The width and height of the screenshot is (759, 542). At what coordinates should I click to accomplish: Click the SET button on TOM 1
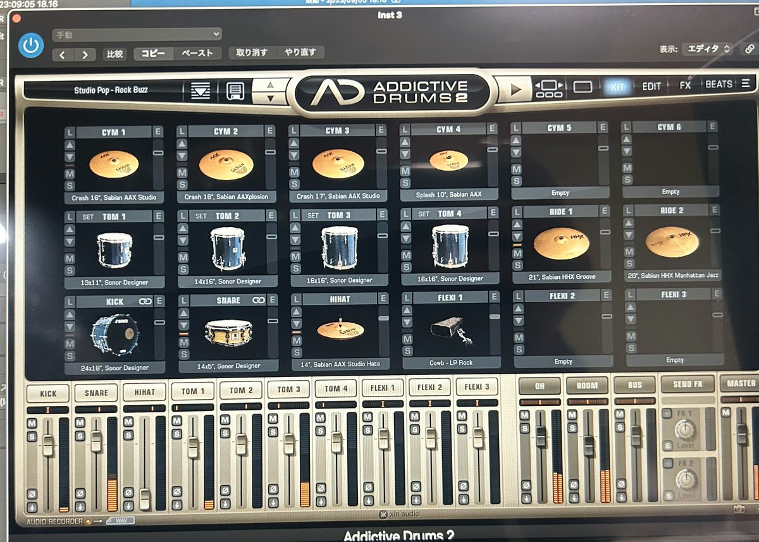(x=87, y=217)
